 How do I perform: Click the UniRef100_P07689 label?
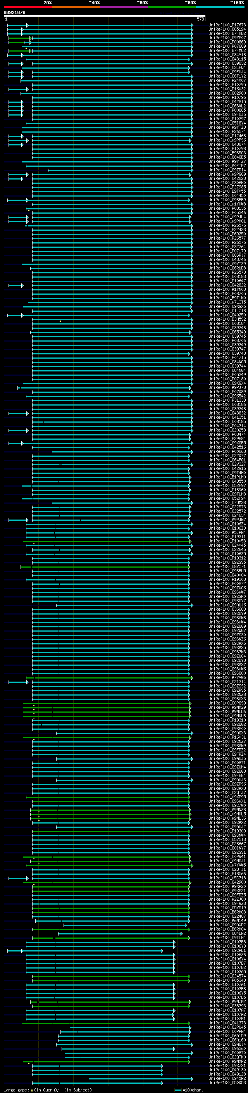click(x=227, y=46)
